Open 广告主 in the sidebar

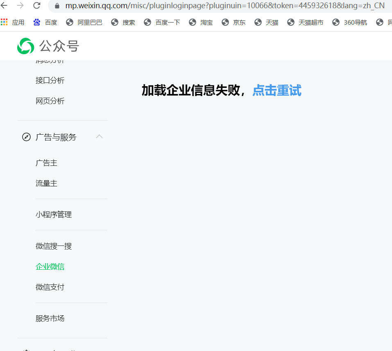[x=46, y=163]
